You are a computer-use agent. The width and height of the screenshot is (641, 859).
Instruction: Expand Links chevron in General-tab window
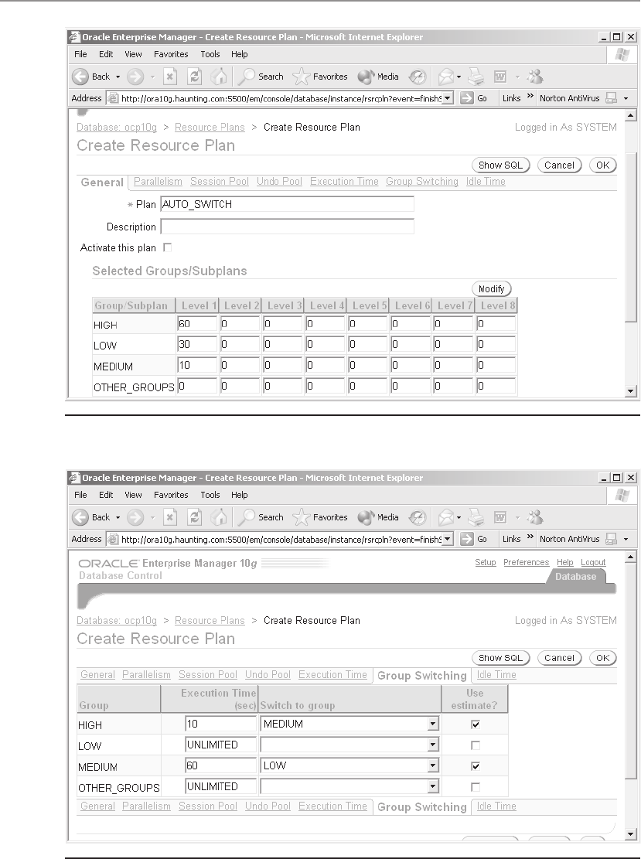(x=530, y=97)
